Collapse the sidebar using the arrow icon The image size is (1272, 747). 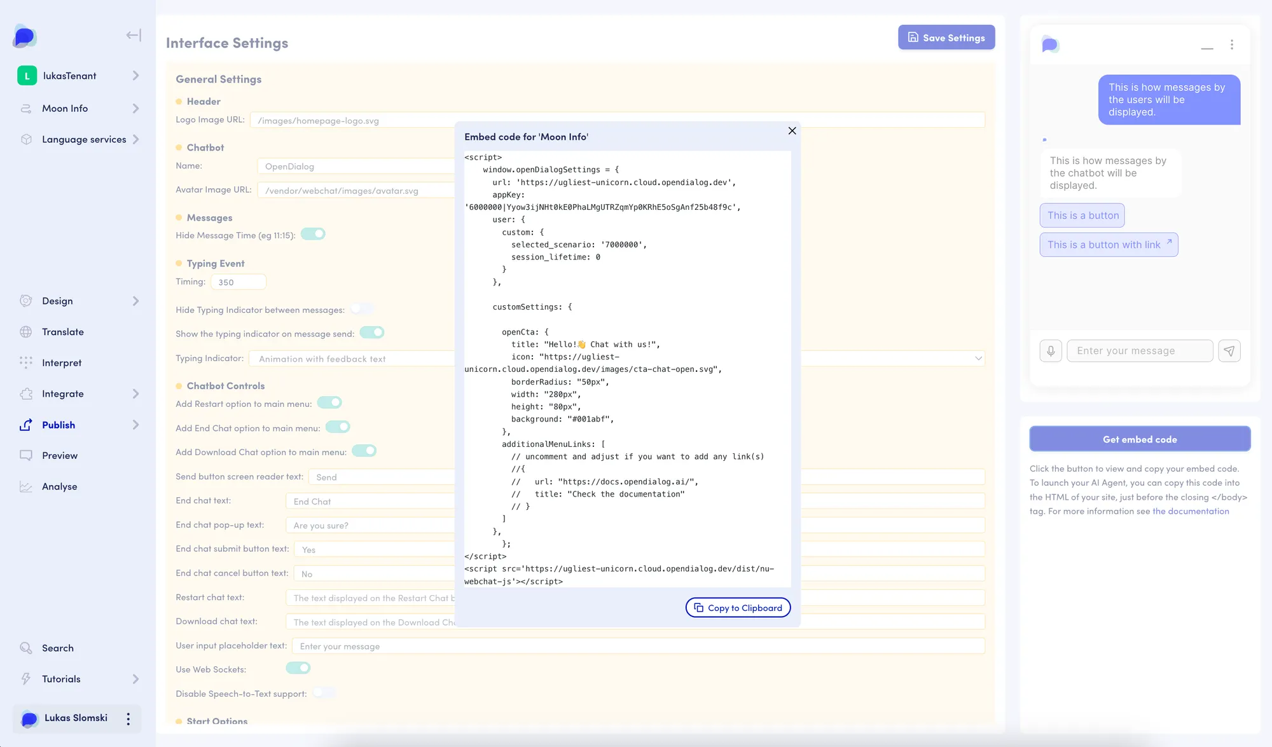tap(134, 36)
